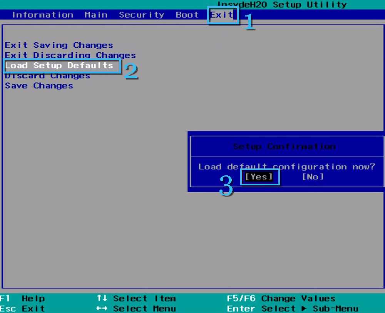Viewport: 385px width, 313px height.
Task: Click Load Setup Defaults item
Action: coord(59,65)
